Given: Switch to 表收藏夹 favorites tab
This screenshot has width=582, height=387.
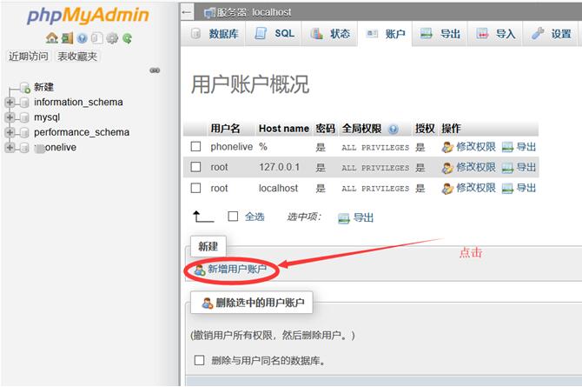Looking at the screenshot, I should 77,57.
